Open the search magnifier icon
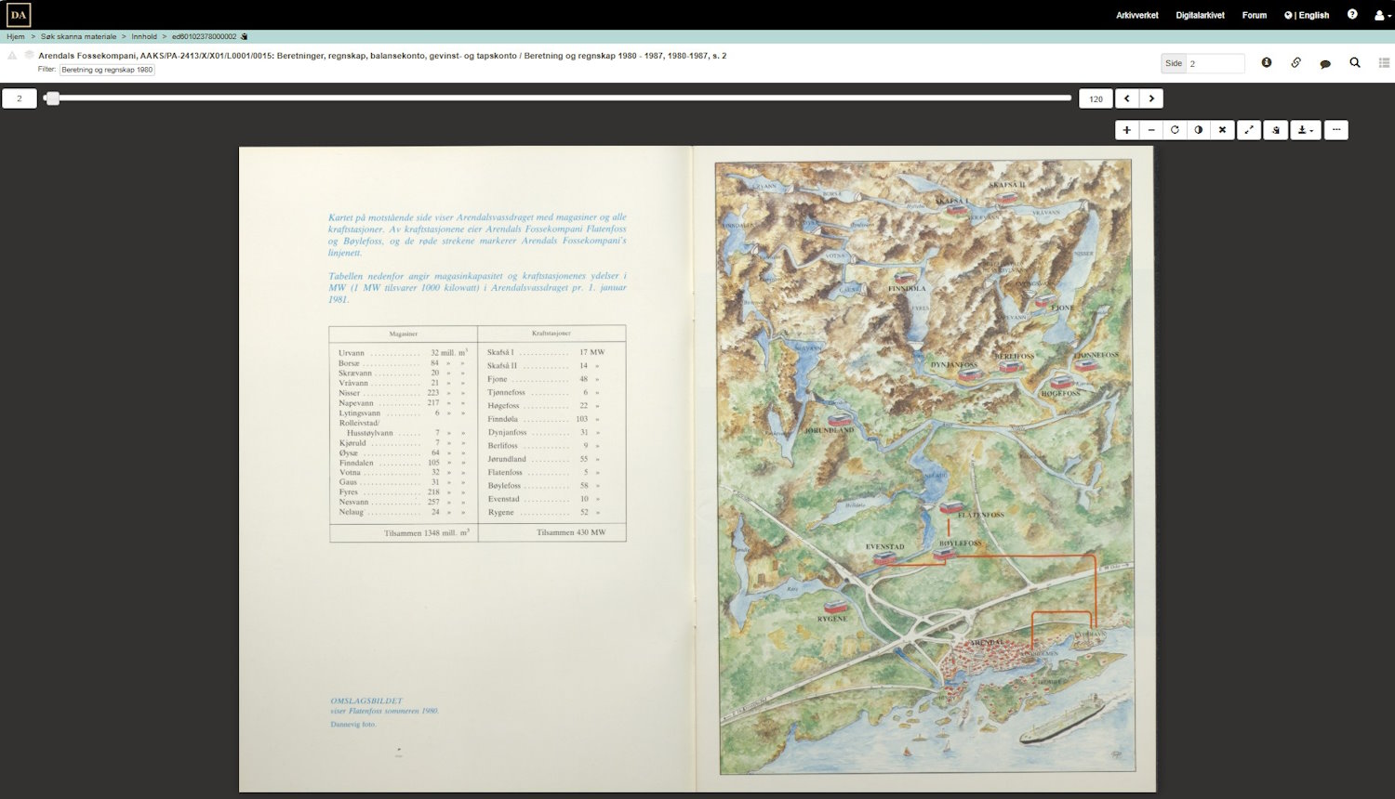Viewport: 1395px width, 799px height. point(1355,62)
